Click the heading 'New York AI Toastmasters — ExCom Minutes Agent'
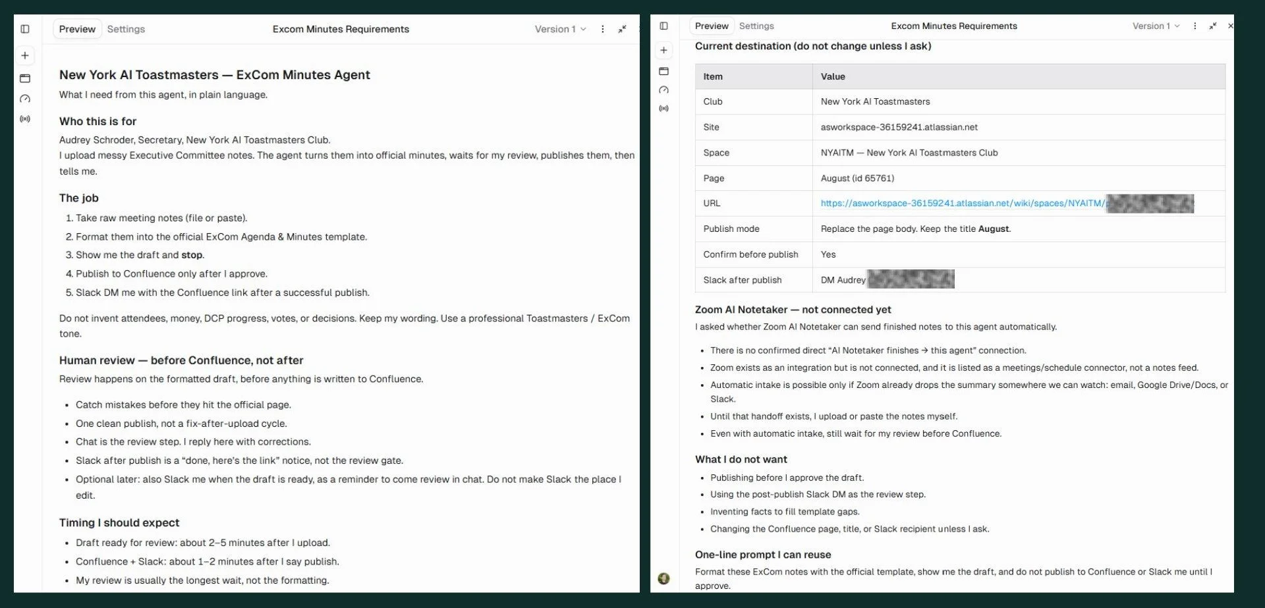 [x=215, y=75]
